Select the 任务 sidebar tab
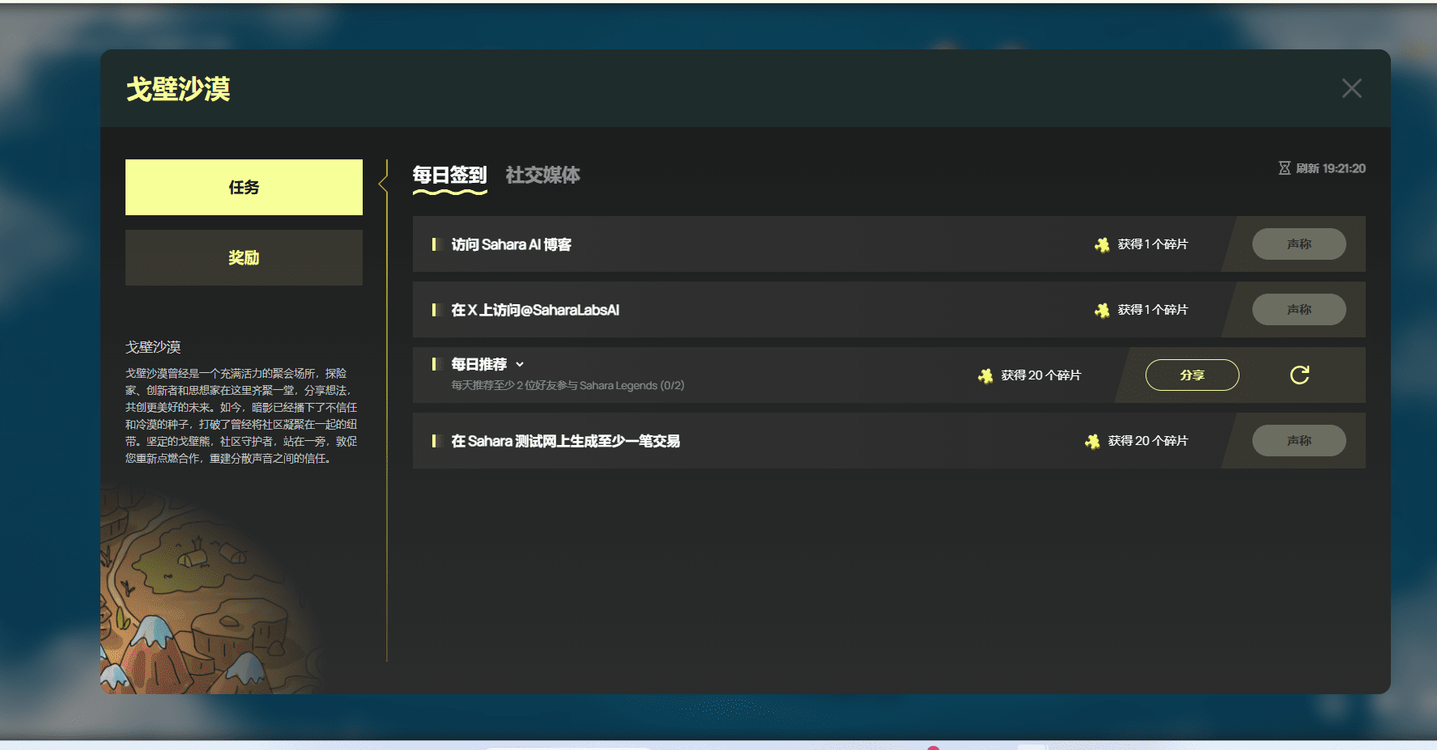The width and height of the screenshot is (1437, 750). click(x=244, y=187)
